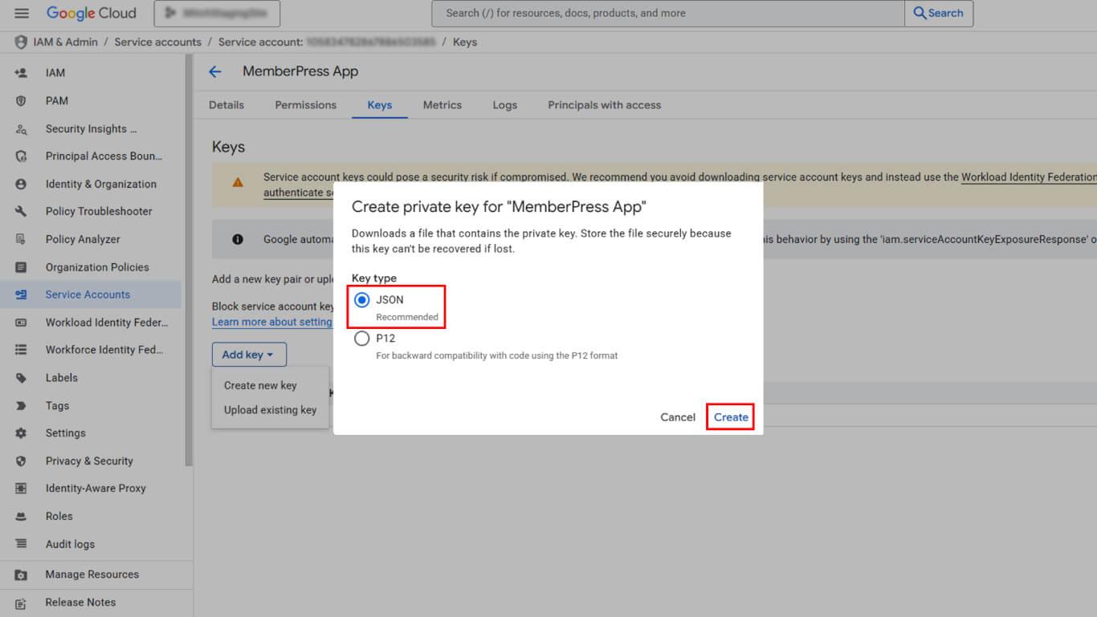
Task: Click the Create button in dialog
Action: click(x=731, y=417)
